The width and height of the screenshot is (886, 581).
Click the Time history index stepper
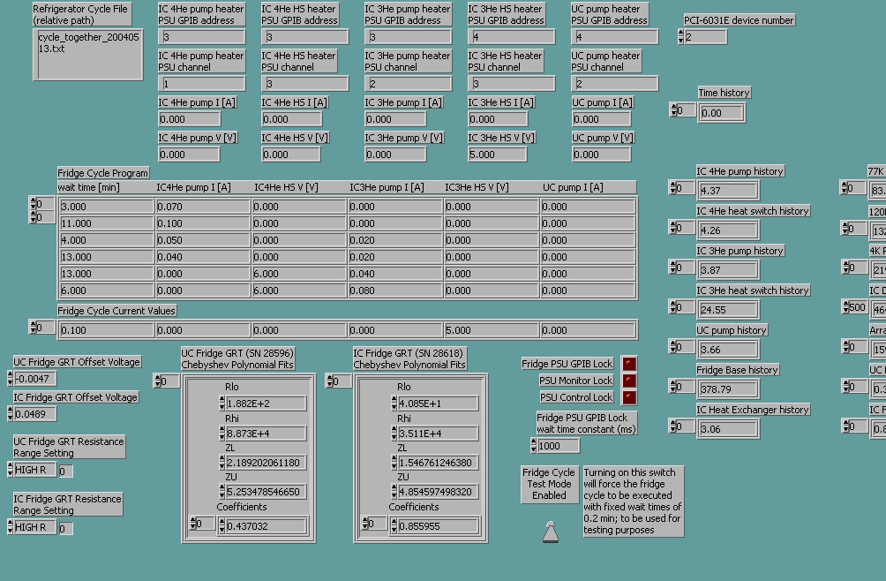pos(673,110)
